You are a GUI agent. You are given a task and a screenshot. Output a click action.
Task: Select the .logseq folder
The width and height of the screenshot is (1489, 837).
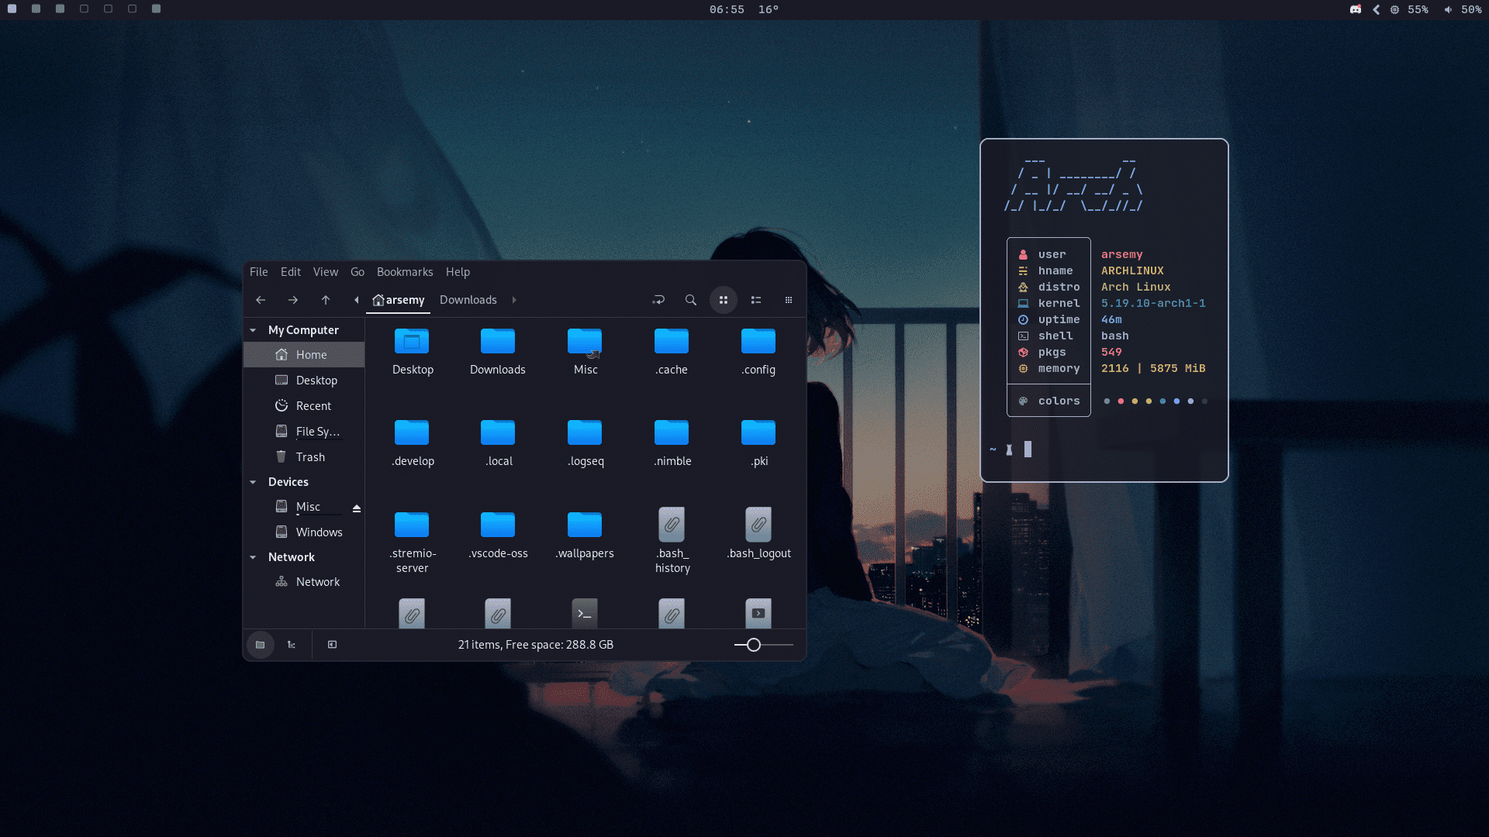pyautogui.click(x=585, y=433)
